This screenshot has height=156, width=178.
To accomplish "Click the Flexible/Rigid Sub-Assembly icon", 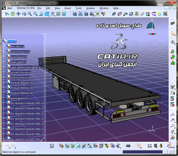I will coord(154,14).
